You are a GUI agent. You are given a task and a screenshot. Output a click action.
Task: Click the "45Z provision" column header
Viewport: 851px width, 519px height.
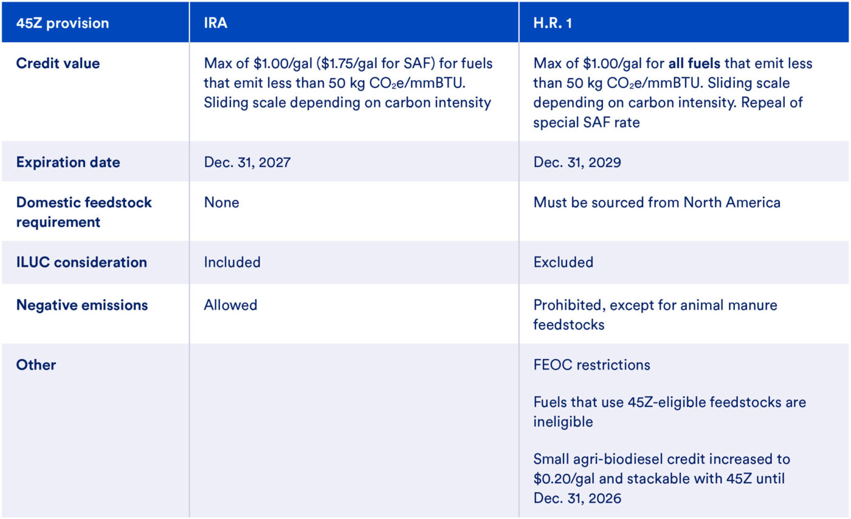click(x=63, y=23)
